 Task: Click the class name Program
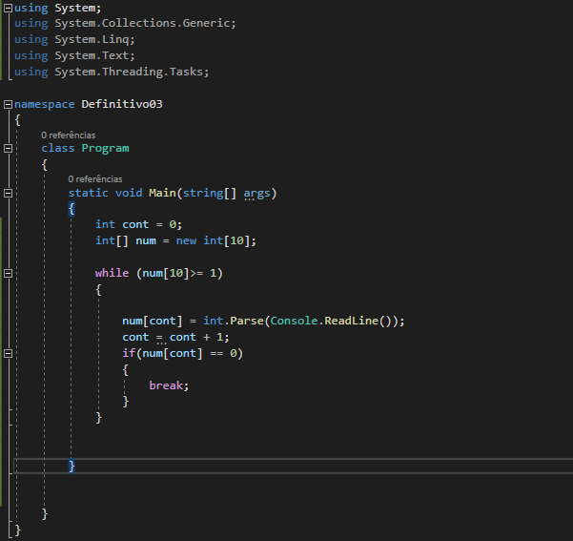pos(105,148)
